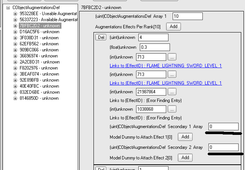
Task: Expand the 56337223 Available Augmentation node
Action: coord(15,20)
